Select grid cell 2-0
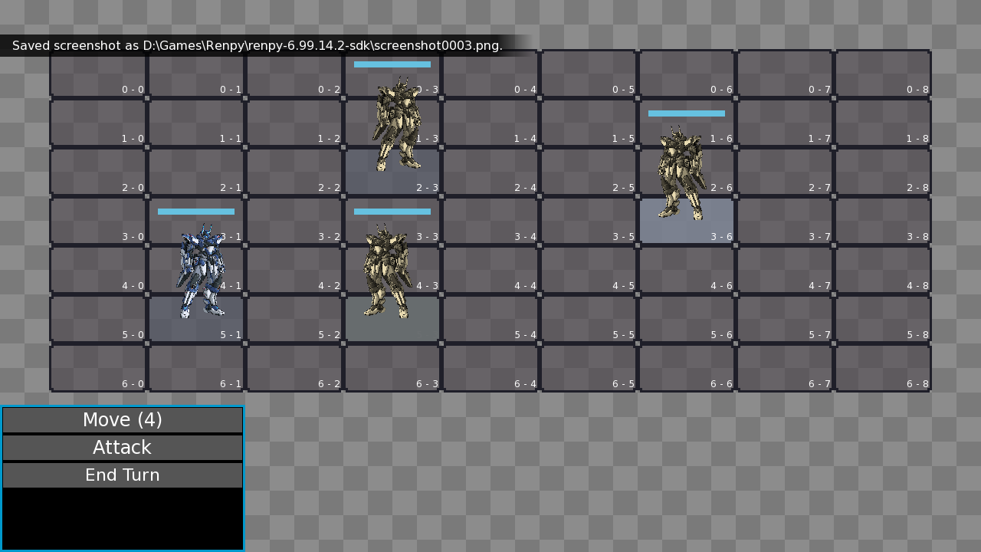Screen dimensions: 981x552 (98, 172)
